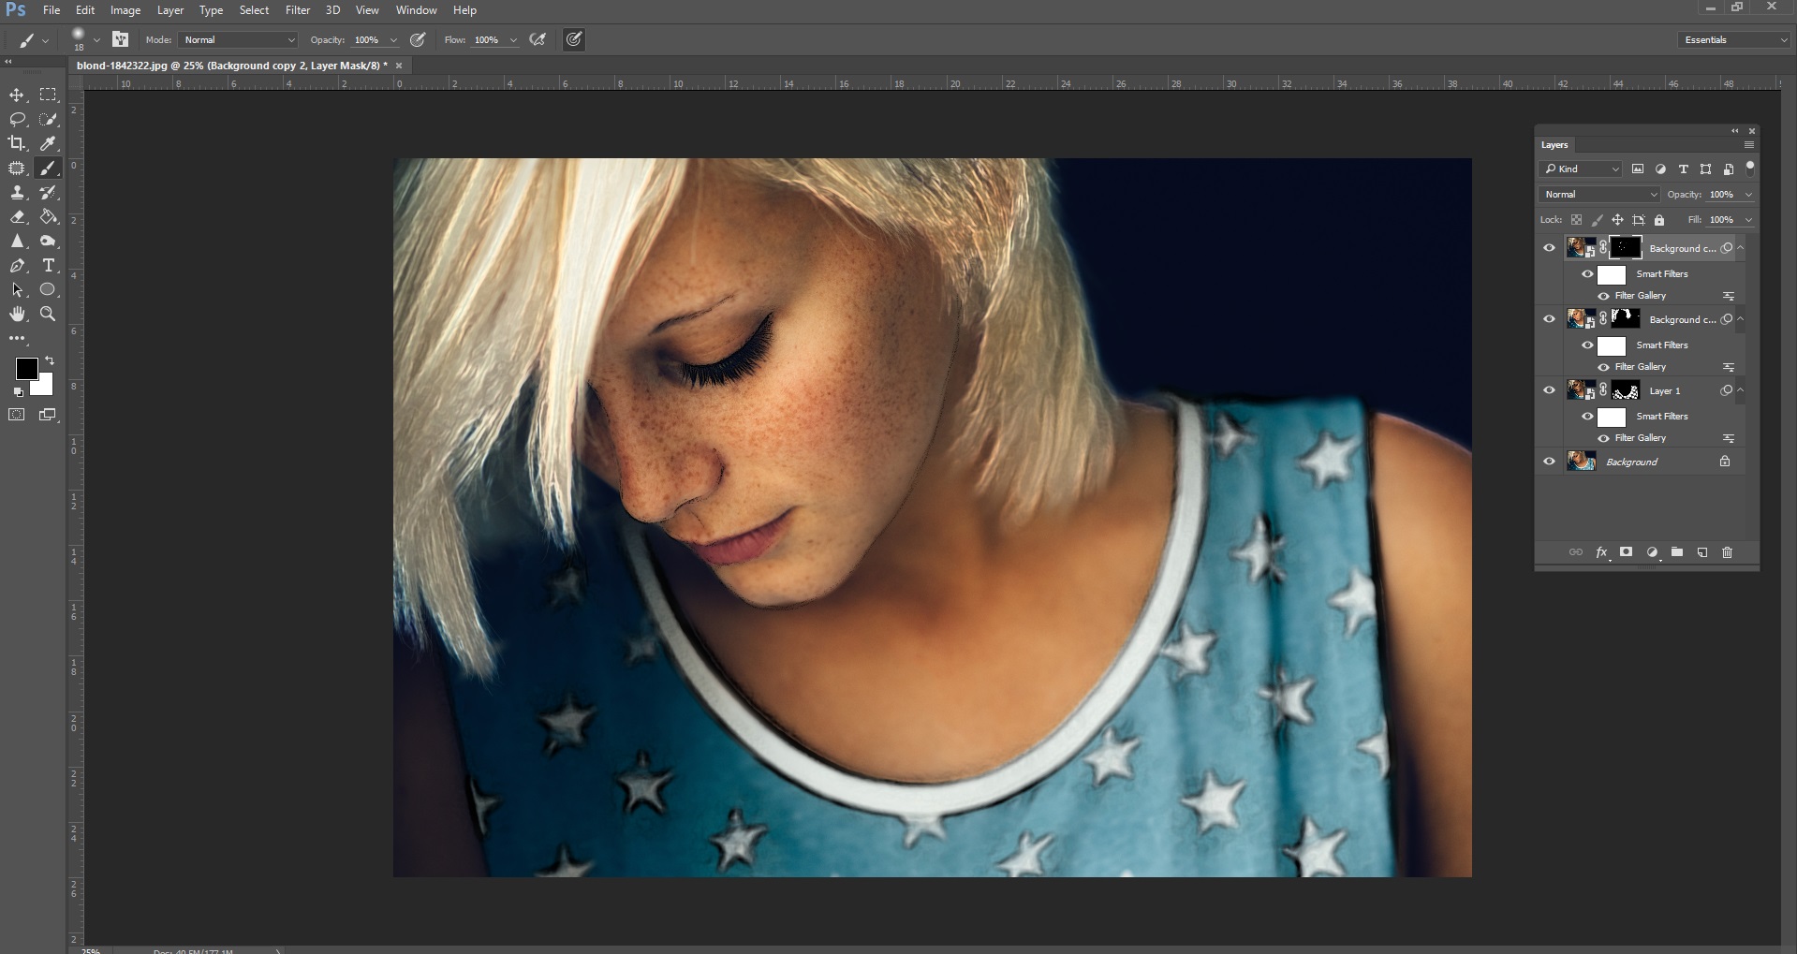Click the Delete layer trash icon
Screen dimensions: 1797x954
[1728, 552]
